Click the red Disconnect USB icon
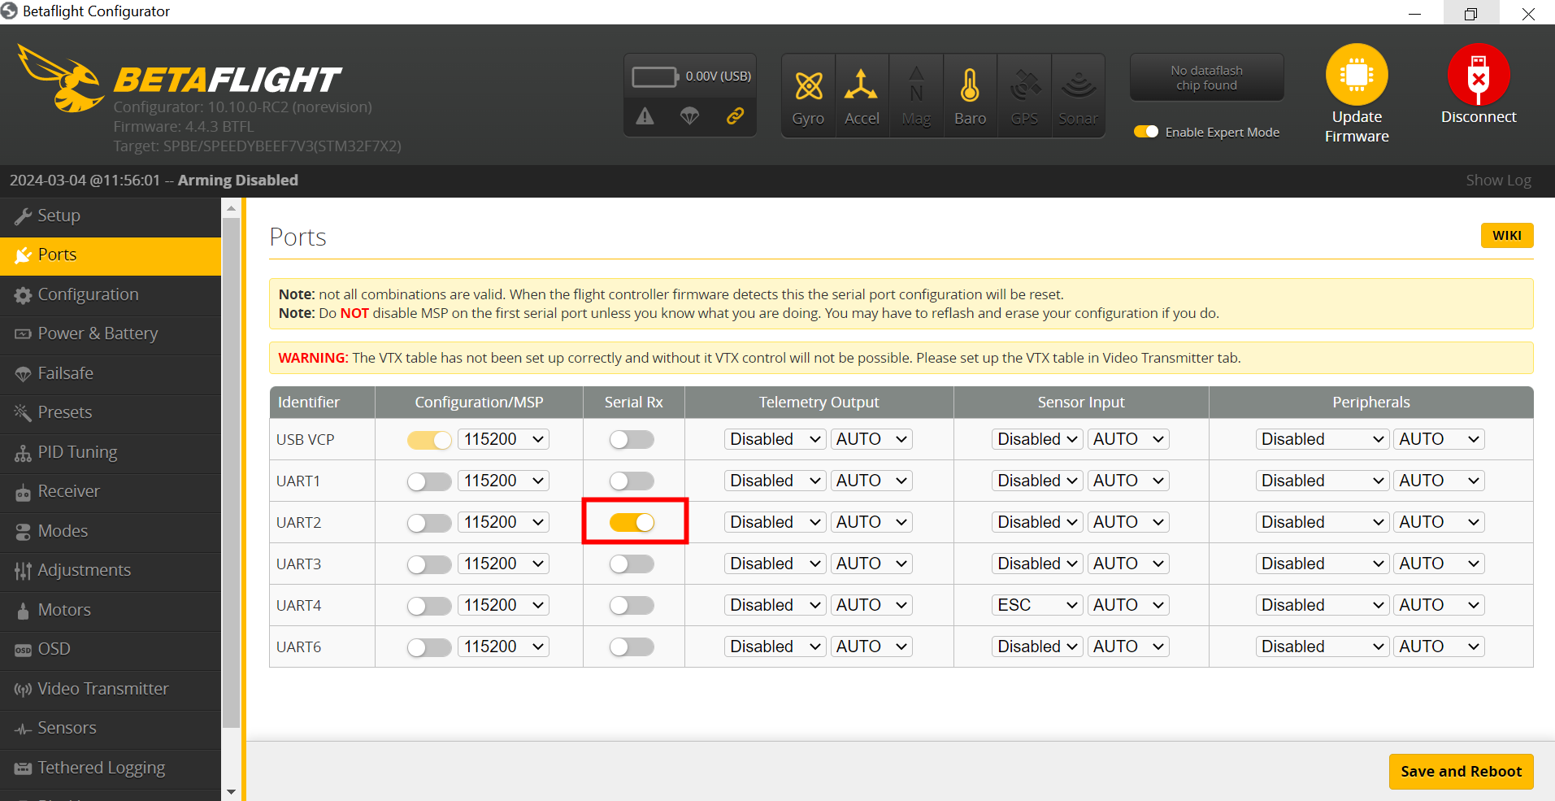 click(1479, 74)
